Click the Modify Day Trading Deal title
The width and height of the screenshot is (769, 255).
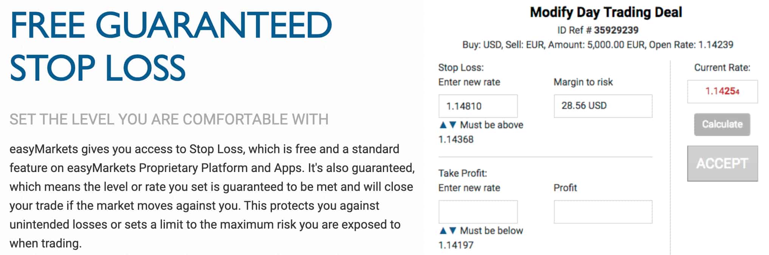606,12
